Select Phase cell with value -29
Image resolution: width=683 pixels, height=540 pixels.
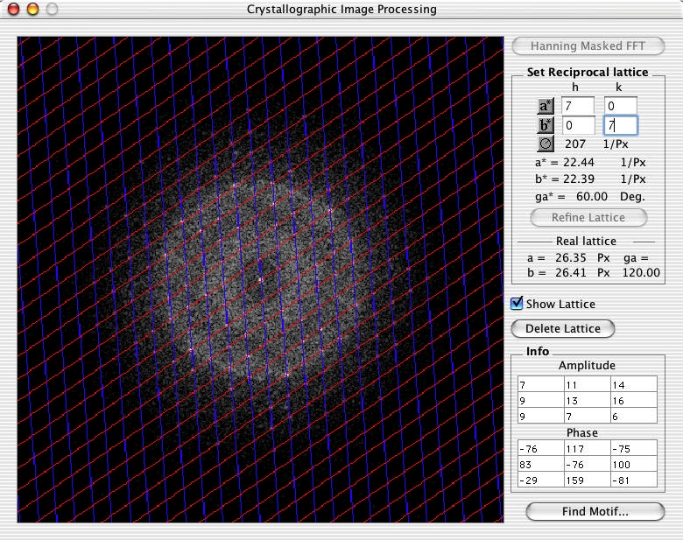541,480
